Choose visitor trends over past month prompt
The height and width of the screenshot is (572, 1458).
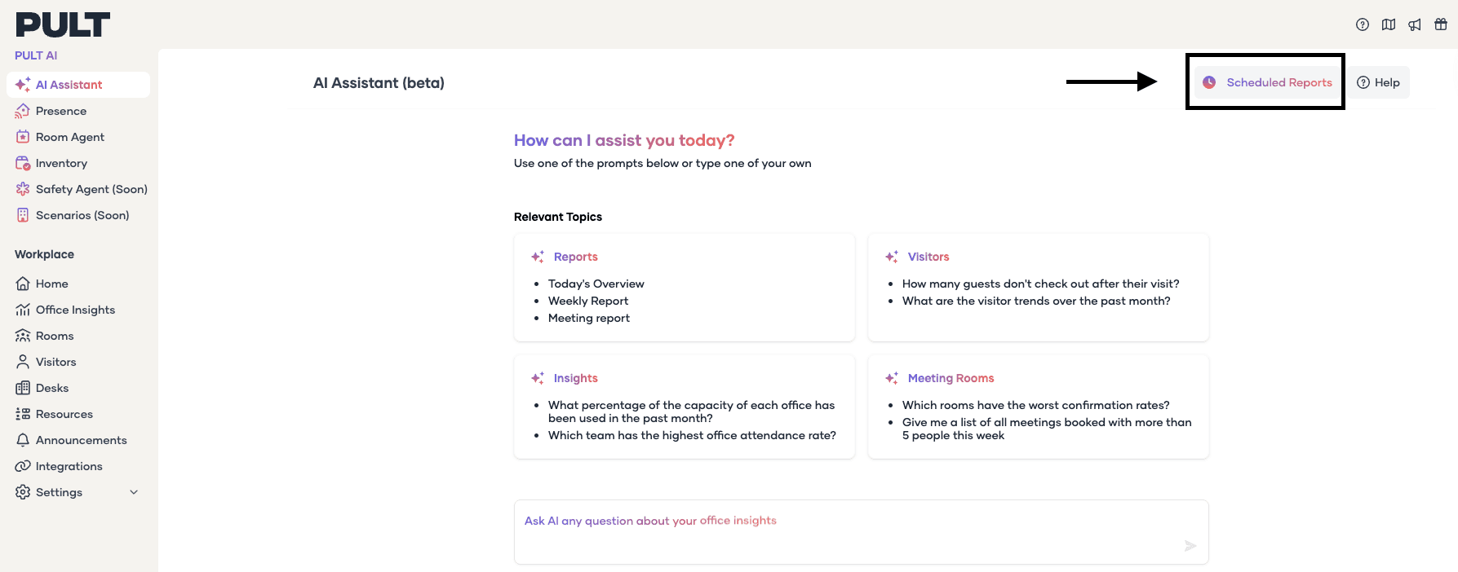(1036, 301)
